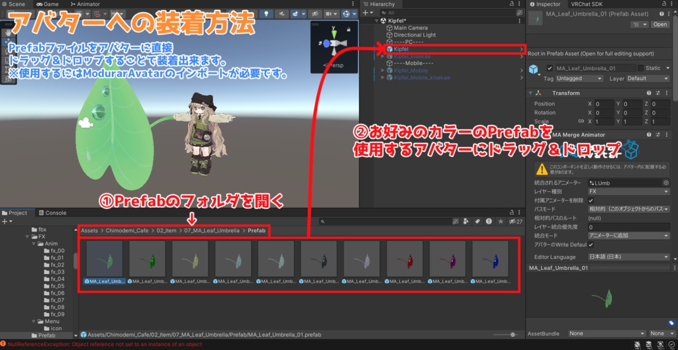Toggle hidden objects eye icon in Scene toolbar
Viewport: 678px width, 350px height.
tap(315, 14)
